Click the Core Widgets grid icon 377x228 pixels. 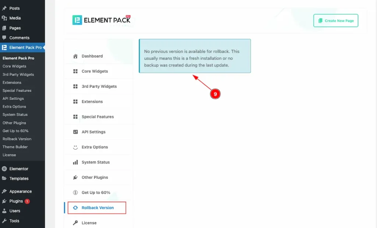click(75, 71)
